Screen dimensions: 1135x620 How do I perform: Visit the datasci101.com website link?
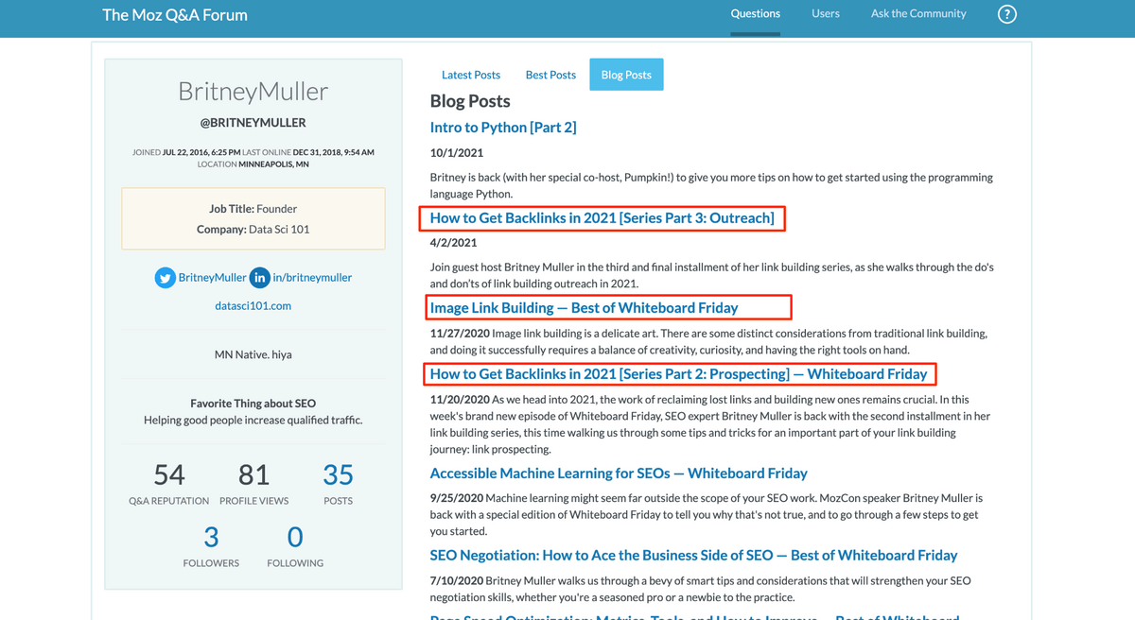pos(253,306)
